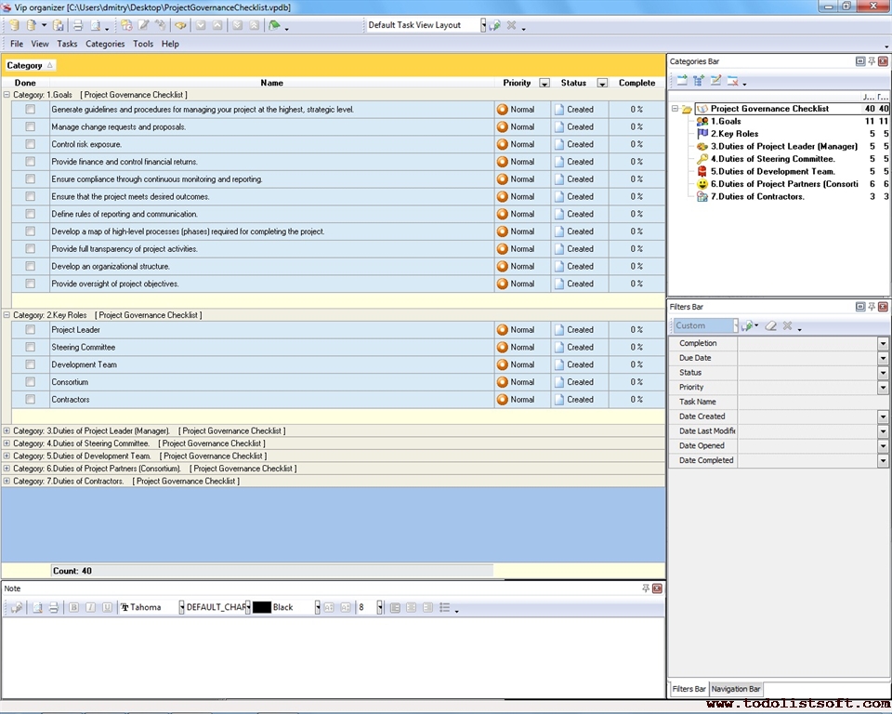Check Done box for Control risk exposure

pos(31,144)
